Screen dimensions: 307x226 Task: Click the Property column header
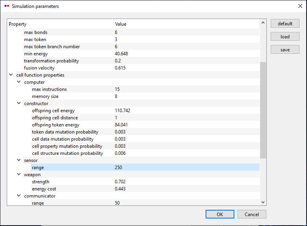point(59,24)
